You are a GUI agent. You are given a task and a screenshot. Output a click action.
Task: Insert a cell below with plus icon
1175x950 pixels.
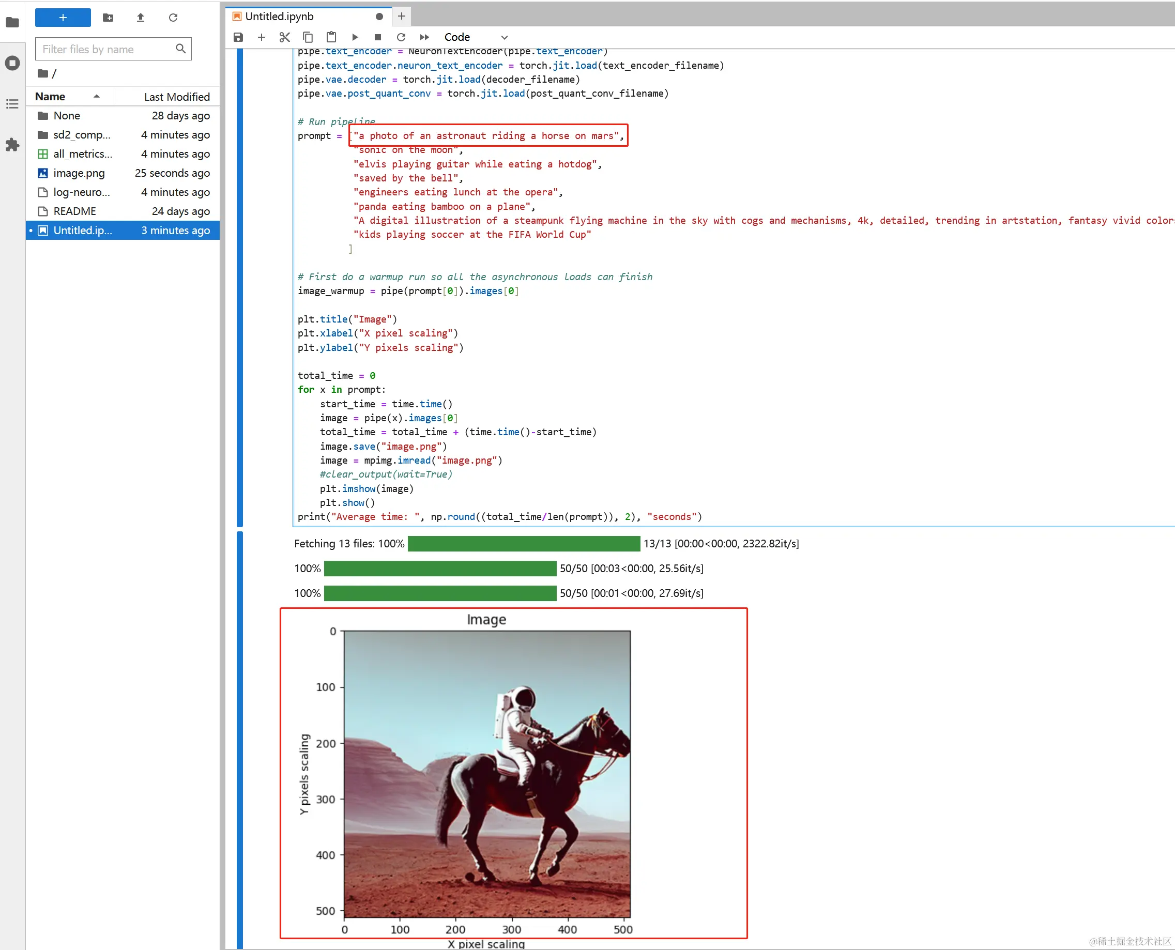261,37
